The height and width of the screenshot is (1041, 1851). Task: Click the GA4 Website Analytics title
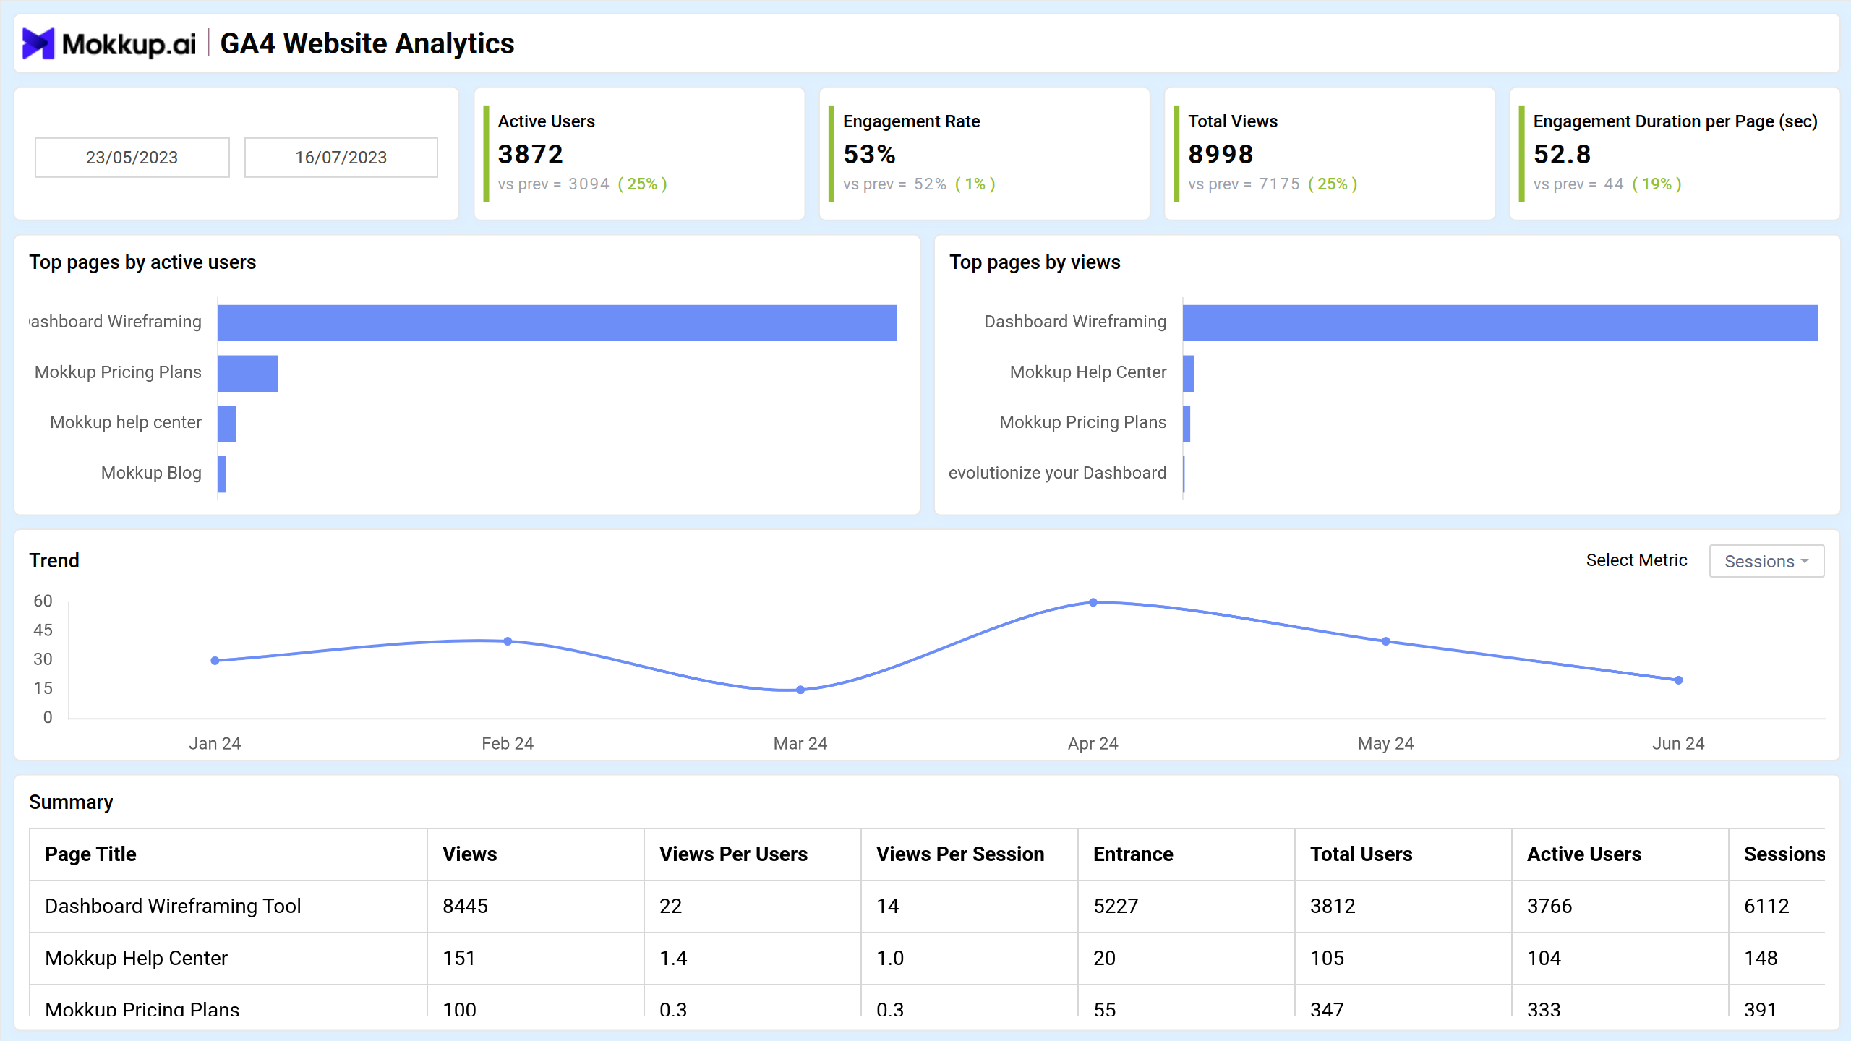[367, 43]
